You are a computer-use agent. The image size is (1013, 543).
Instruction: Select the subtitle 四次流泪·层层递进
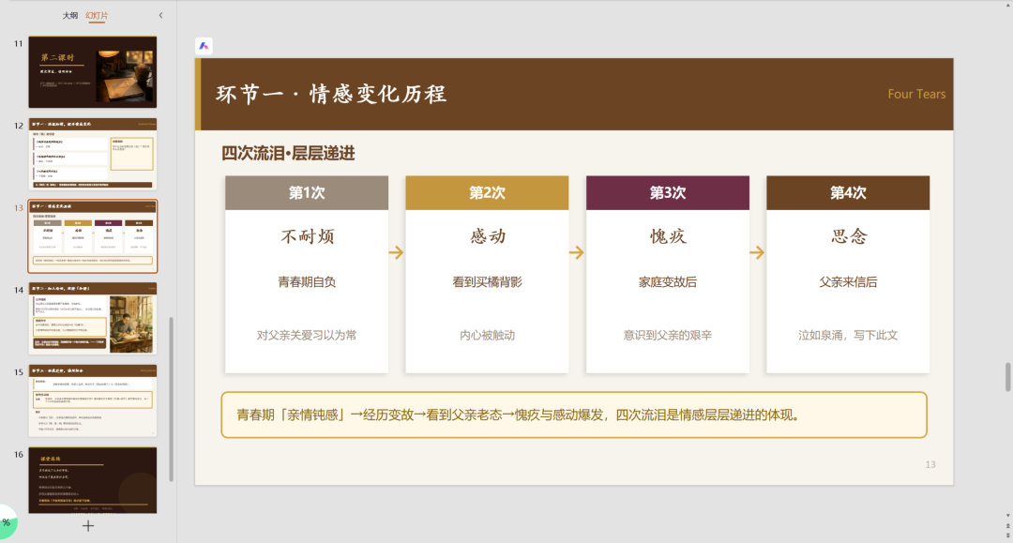tap(288, 153)
